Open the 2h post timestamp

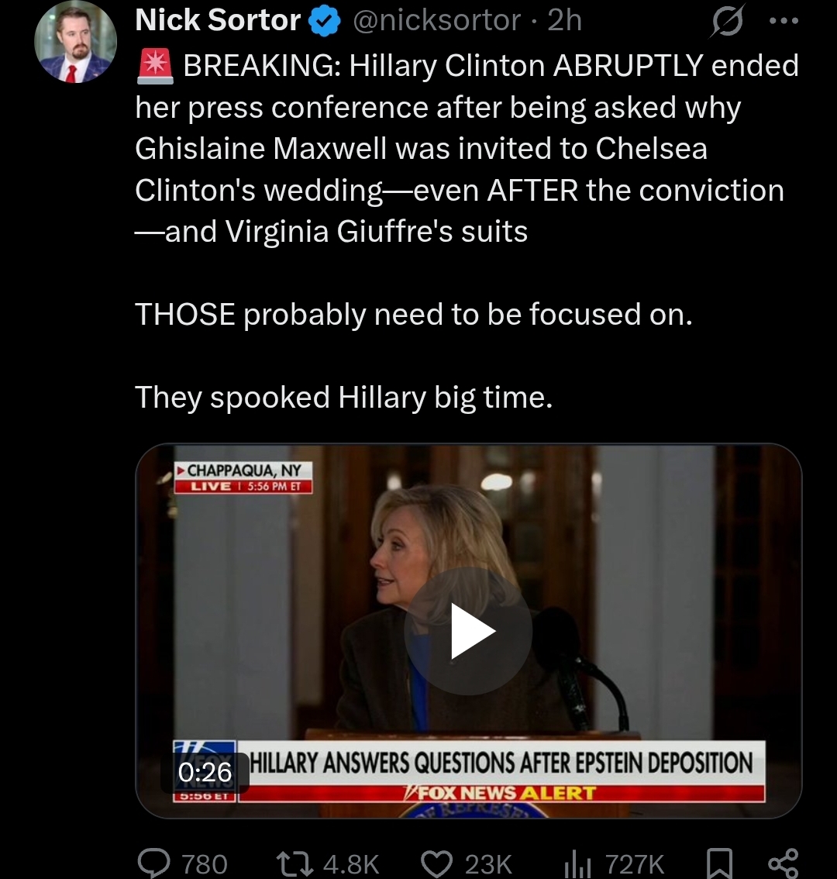(564, 20)
